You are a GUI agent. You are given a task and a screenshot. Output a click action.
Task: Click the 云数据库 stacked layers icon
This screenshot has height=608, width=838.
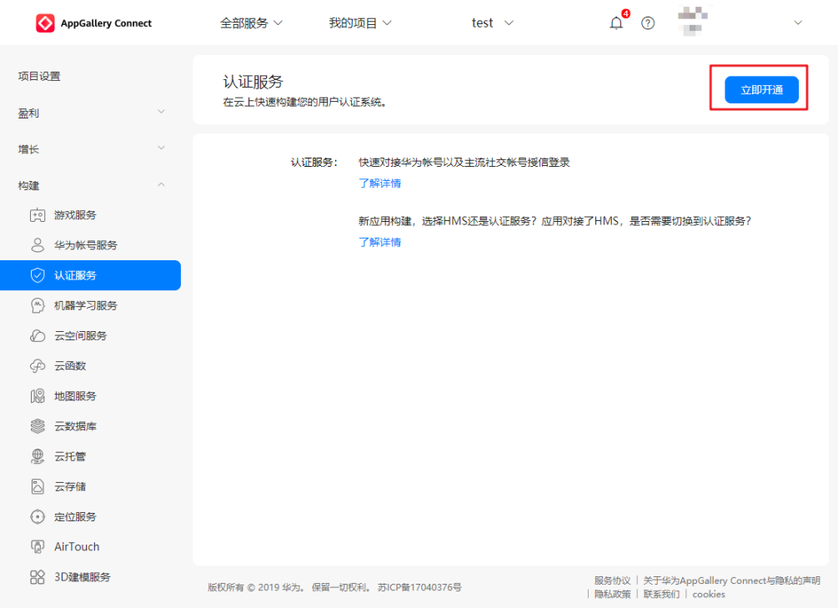[38, 426]
